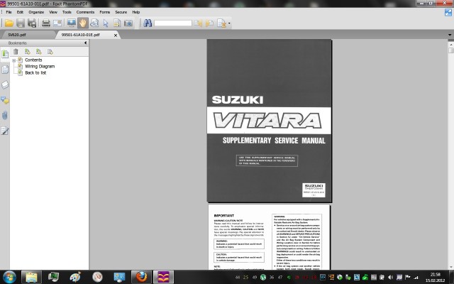Screen dimensions: 454x284
Task: Collapse the Bookmarks panel with the arrow
Action: 84,43
